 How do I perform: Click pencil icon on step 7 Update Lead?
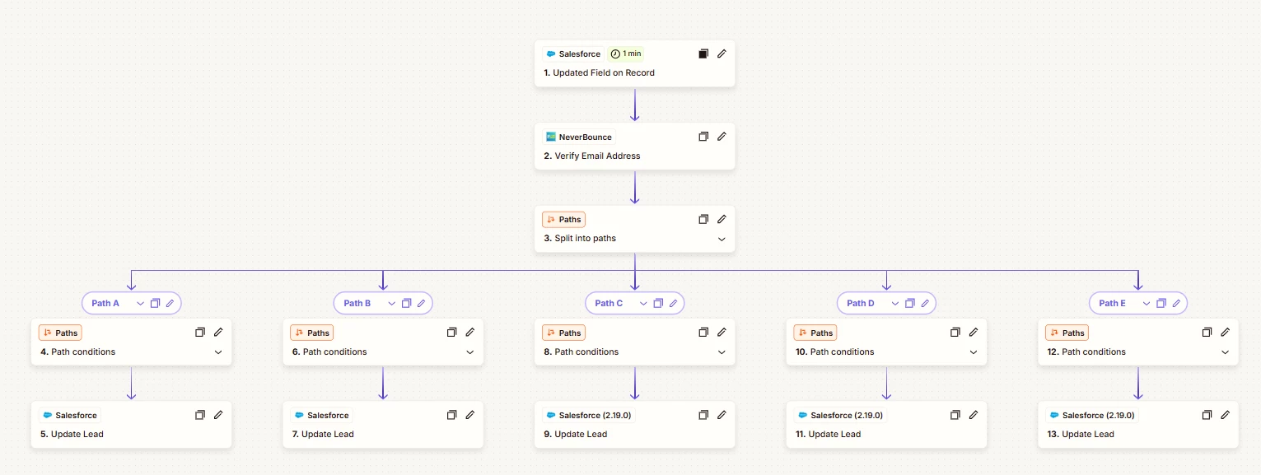(469, 415)
